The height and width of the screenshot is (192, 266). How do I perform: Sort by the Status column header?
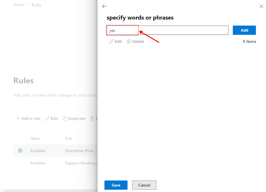click(x=35, y=139)
